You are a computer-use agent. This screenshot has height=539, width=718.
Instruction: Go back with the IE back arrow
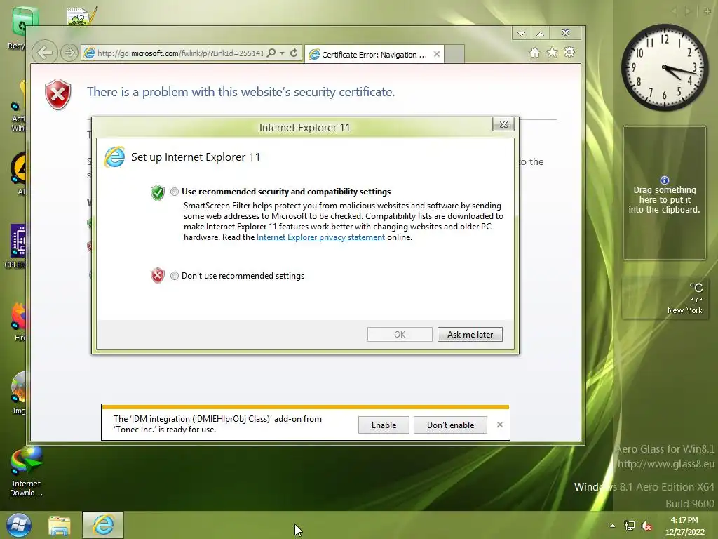45,53
